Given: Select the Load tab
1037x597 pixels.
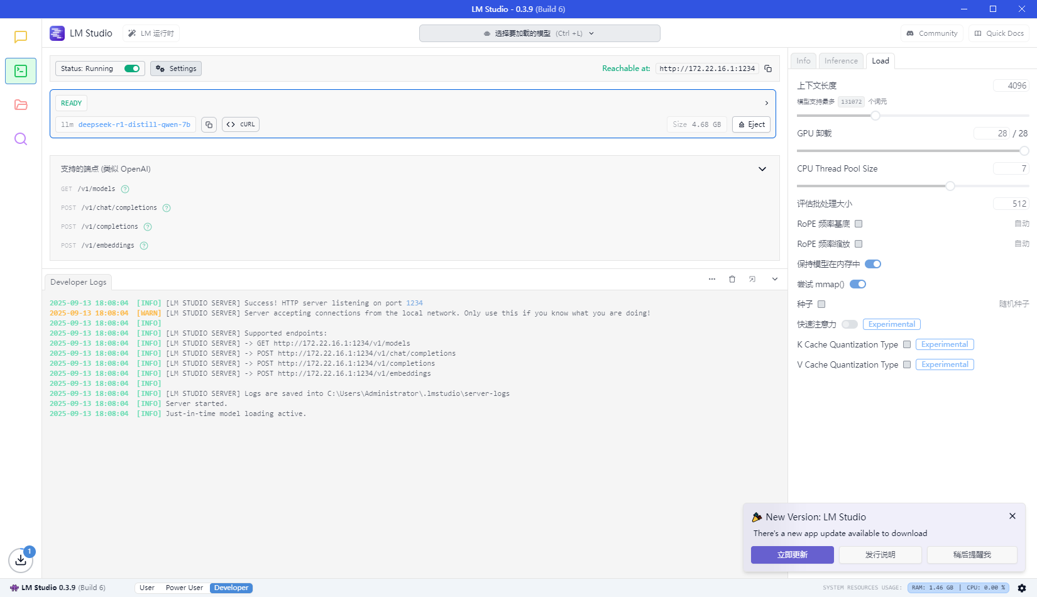Looking at the screenshot, I should click(881, 61).
